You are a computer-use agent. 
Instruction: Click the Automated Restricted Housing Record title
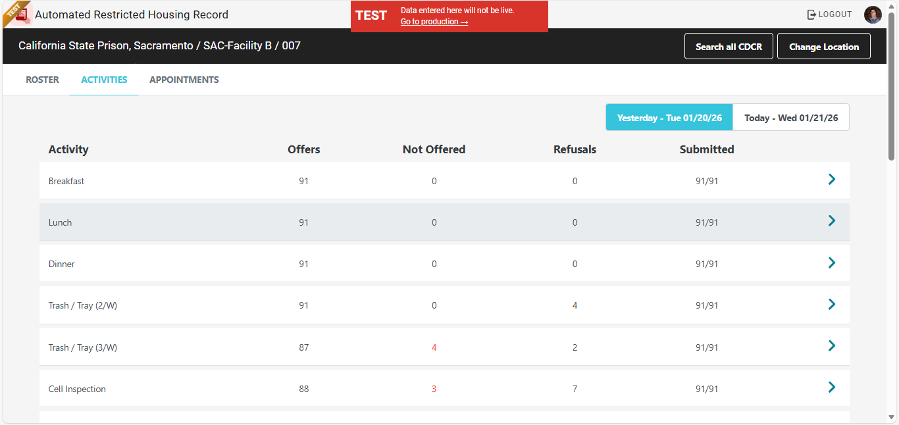click(132, 14)
